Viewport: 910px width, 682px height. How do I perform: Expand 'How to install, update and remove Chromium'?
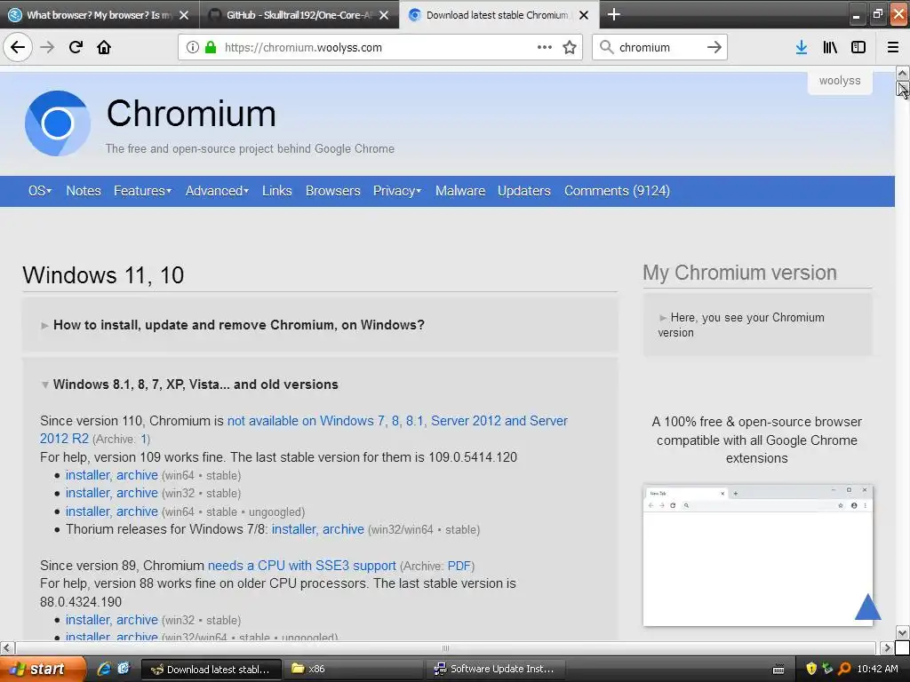coord(238,325)
